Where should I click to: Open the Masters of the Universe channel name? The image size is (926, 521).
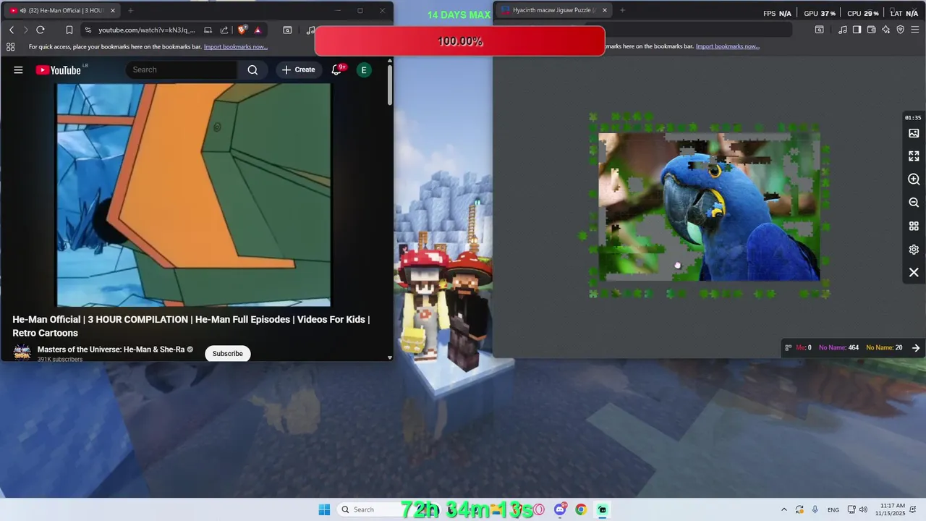click(x=111, y=350)
